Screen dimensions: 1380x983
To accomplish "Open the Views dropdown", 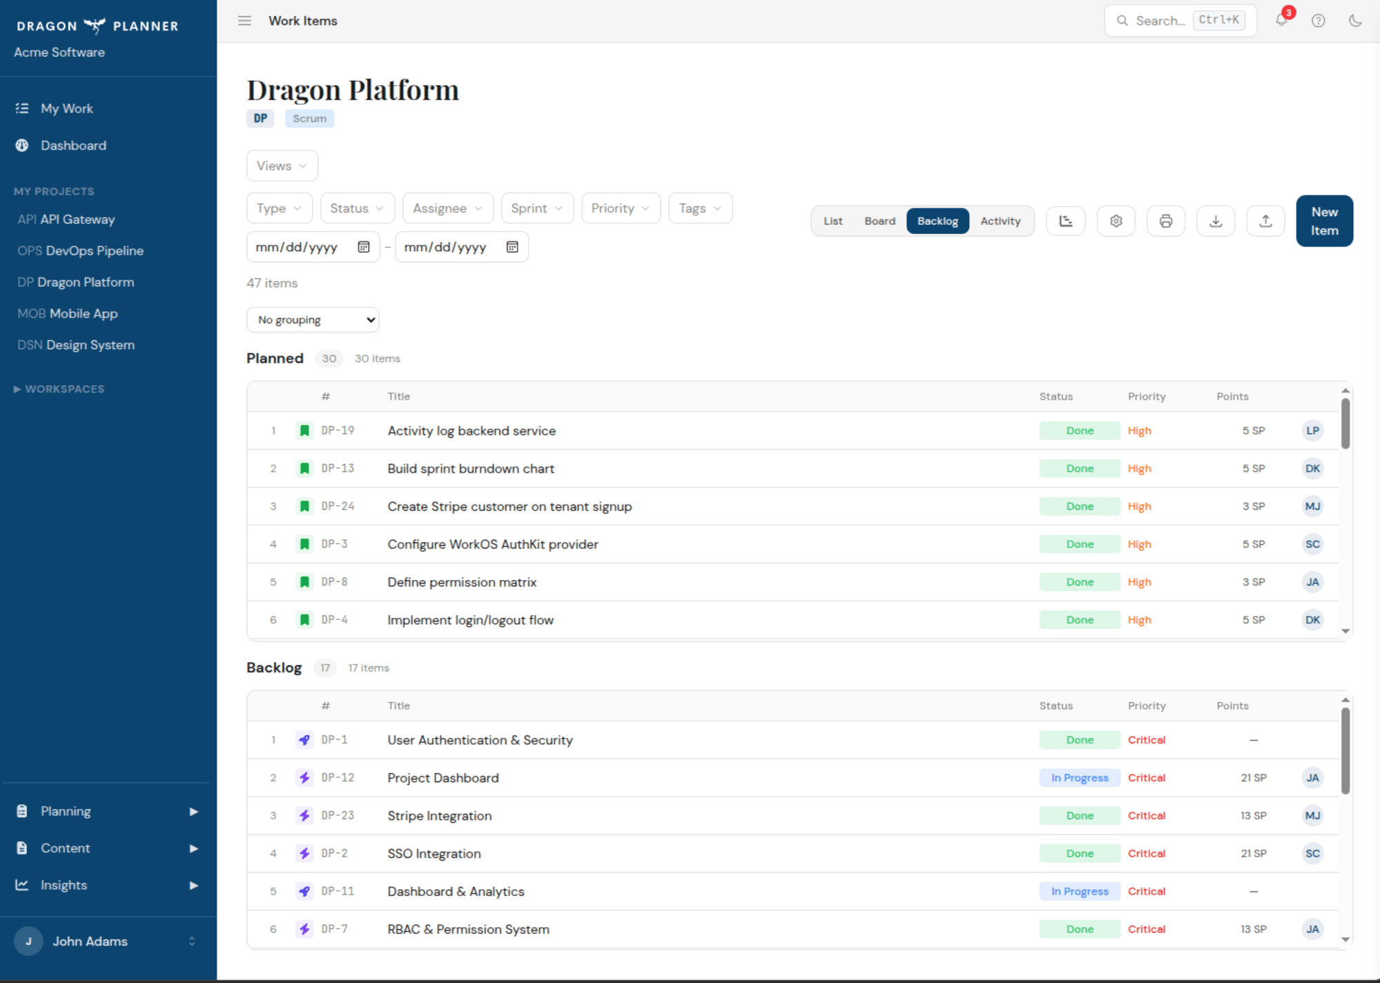I will tap(282, 166).
